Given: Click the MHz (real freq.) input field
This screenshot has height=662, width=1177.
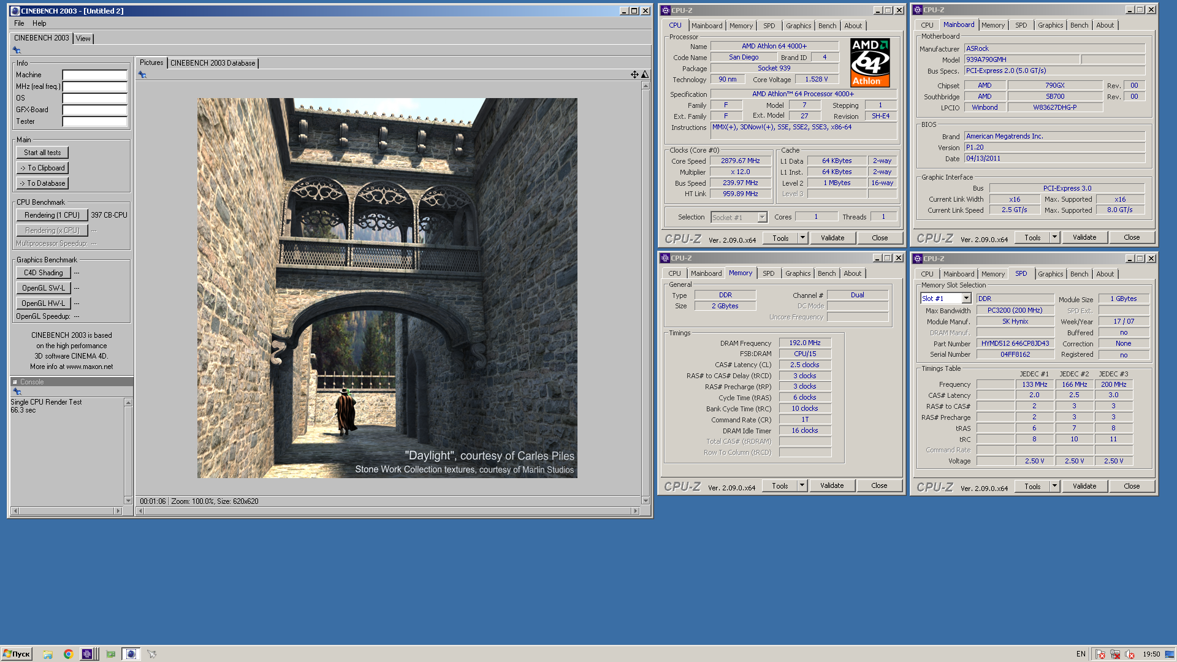Looking at the screenshot, I should pos(95,86).
